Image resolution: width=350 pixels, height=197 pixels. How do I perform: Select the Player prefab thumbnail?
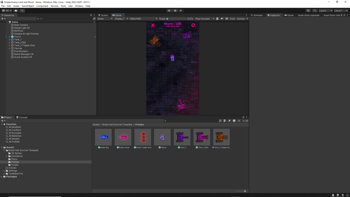pos(162,137)
